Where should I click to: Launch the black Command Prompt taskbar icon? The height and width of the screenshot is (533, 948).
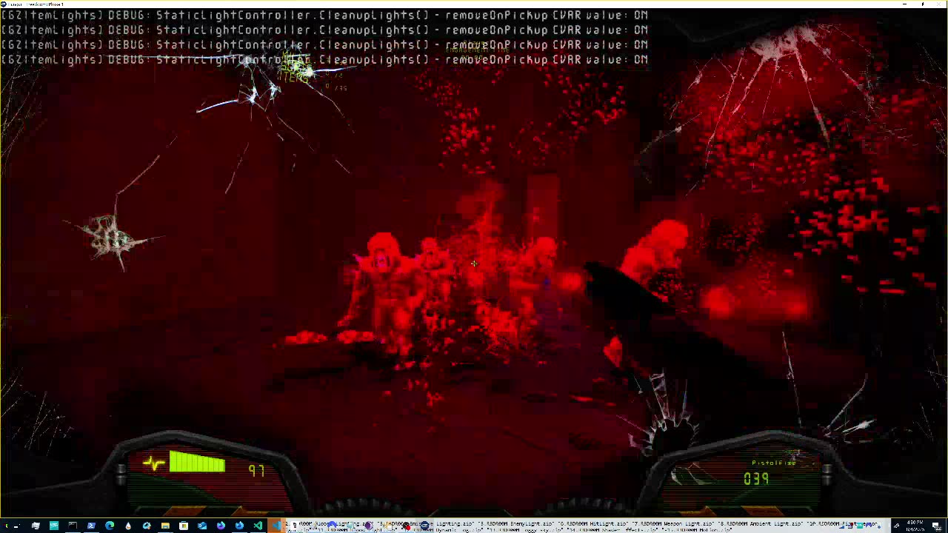(73, 526)
